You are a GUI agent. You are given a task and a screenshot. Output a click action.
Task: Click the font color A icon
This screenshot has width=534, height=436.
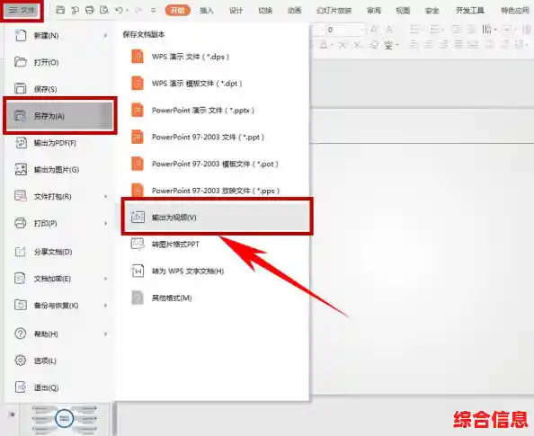tap(324, 44)
